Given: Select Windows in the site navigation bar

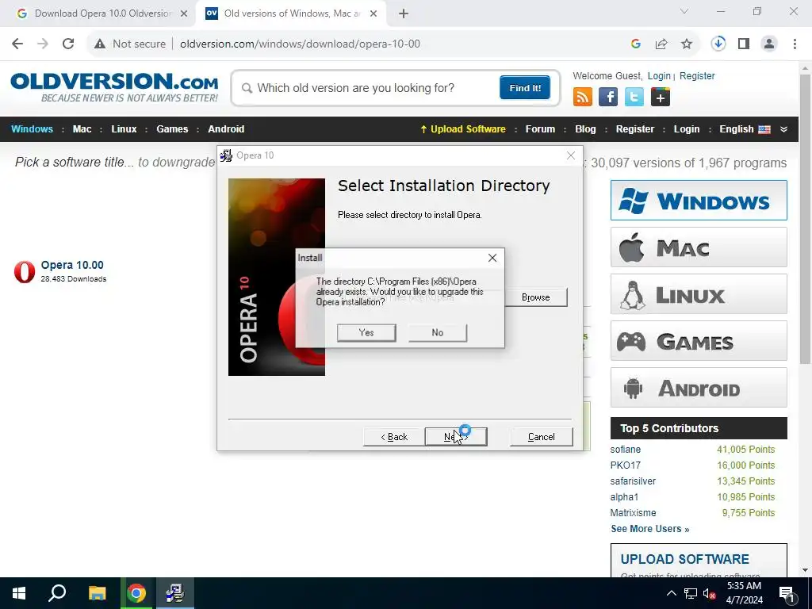Looking at the screenshot, I should coord(32,129).
